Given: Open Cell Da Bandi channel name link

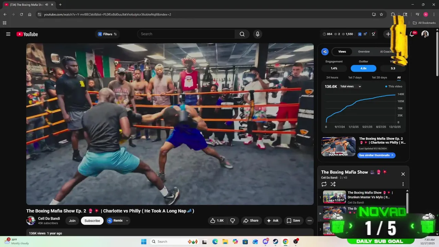Looking at the screenshot, I should click(49, 219).
